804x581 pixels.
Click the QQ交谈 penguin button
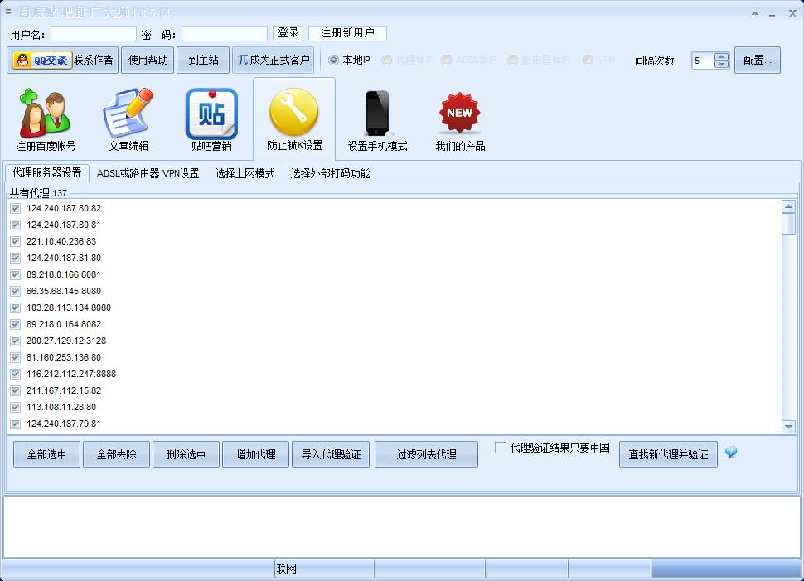click(x=42, y=60)
